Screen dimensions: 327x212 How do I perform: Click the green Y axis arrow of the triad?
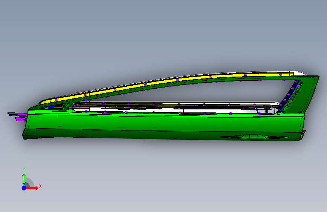click(24, 180)
